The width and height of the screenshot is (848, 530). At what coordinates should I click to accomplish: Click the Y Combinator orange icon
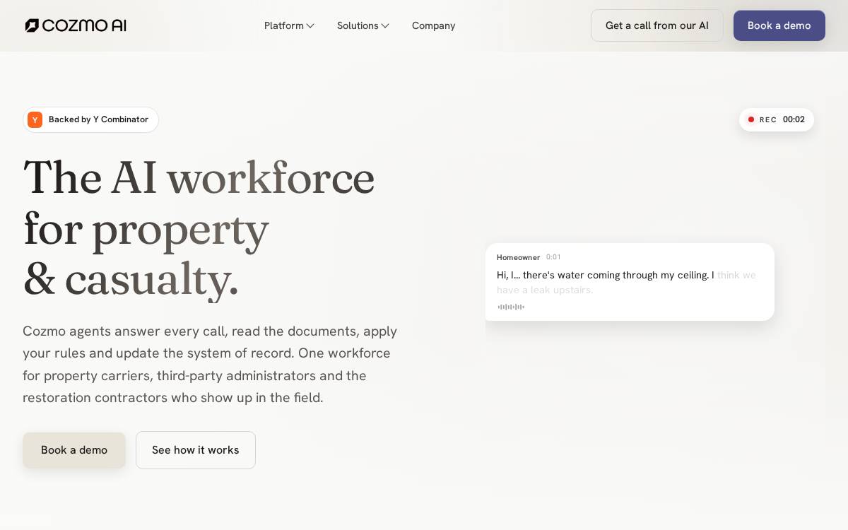(x=35, y=119)
